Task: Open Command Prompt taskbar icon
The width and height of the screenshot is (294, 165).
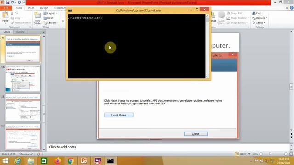Action: click(111, 161)
